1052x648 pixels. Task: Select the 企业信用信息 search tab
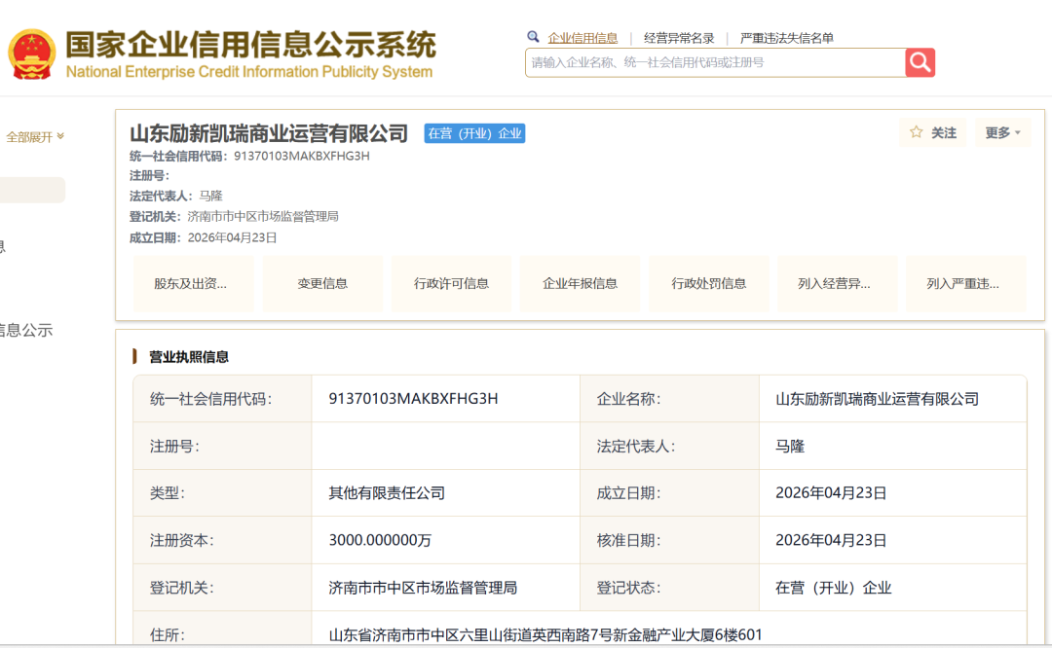pyautogui.click(x=582, y=38)
